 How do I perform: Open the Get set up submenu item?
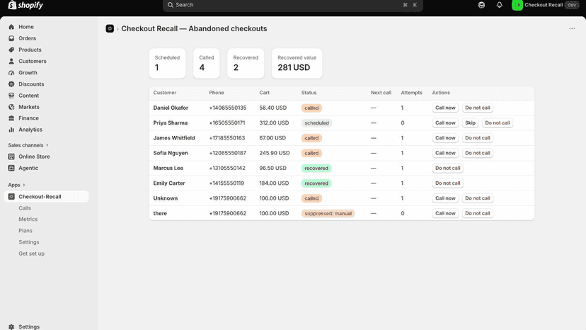pyautogui.click(x=31, y=254)
